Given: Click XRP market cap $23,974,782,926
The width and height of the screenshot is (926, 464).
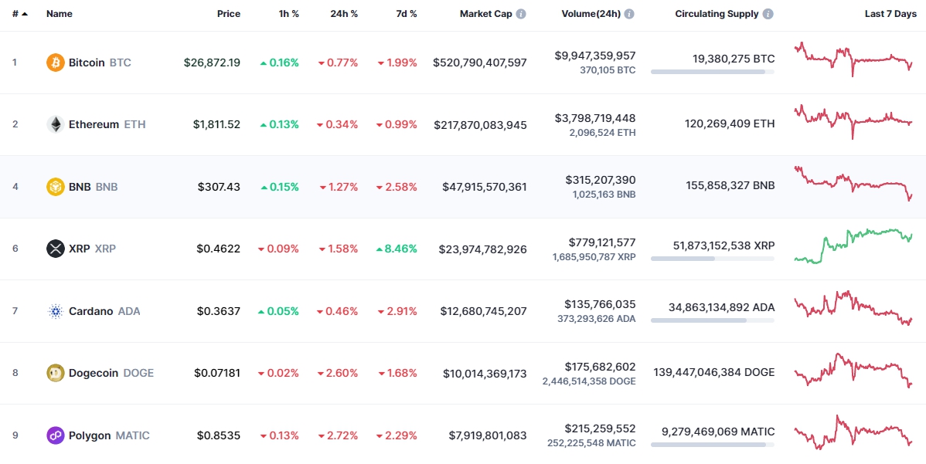Looking at the screenshot, I should (483, 249).
